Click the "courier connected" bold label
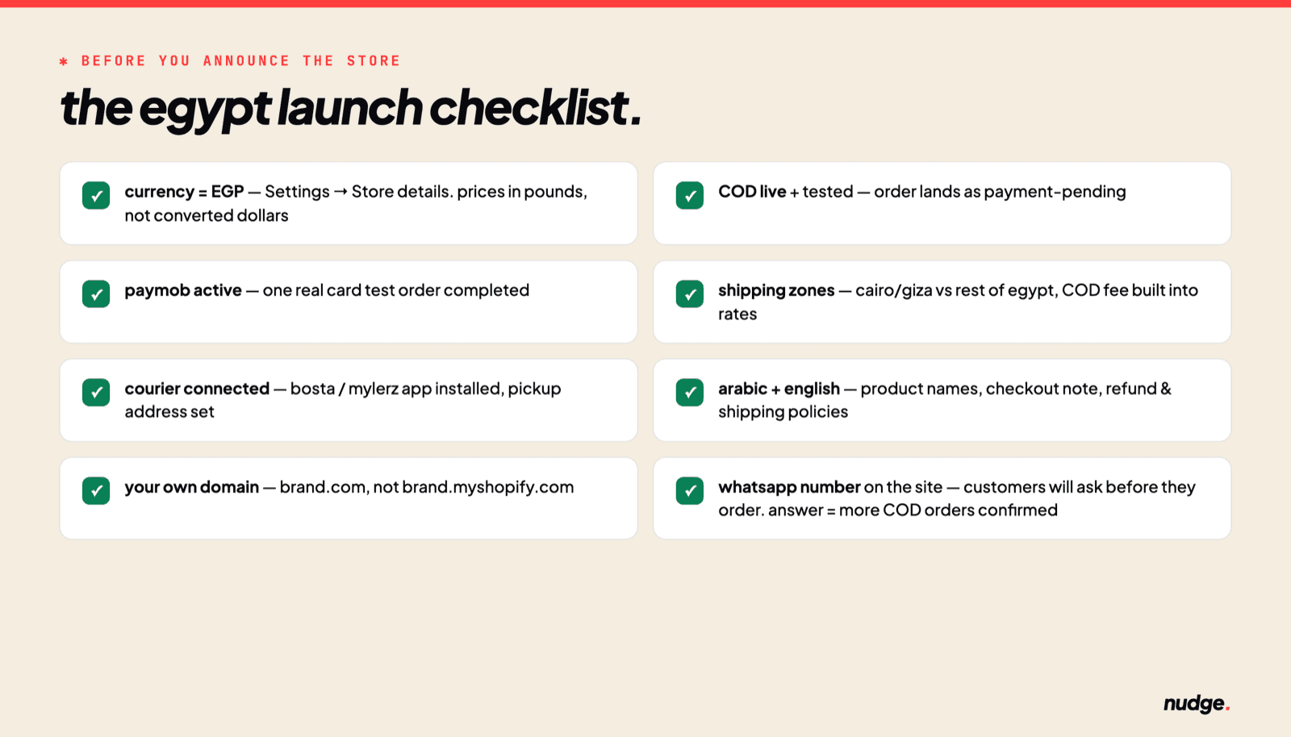The height and width of the screenshot is (737, 1291). [197, 389]
